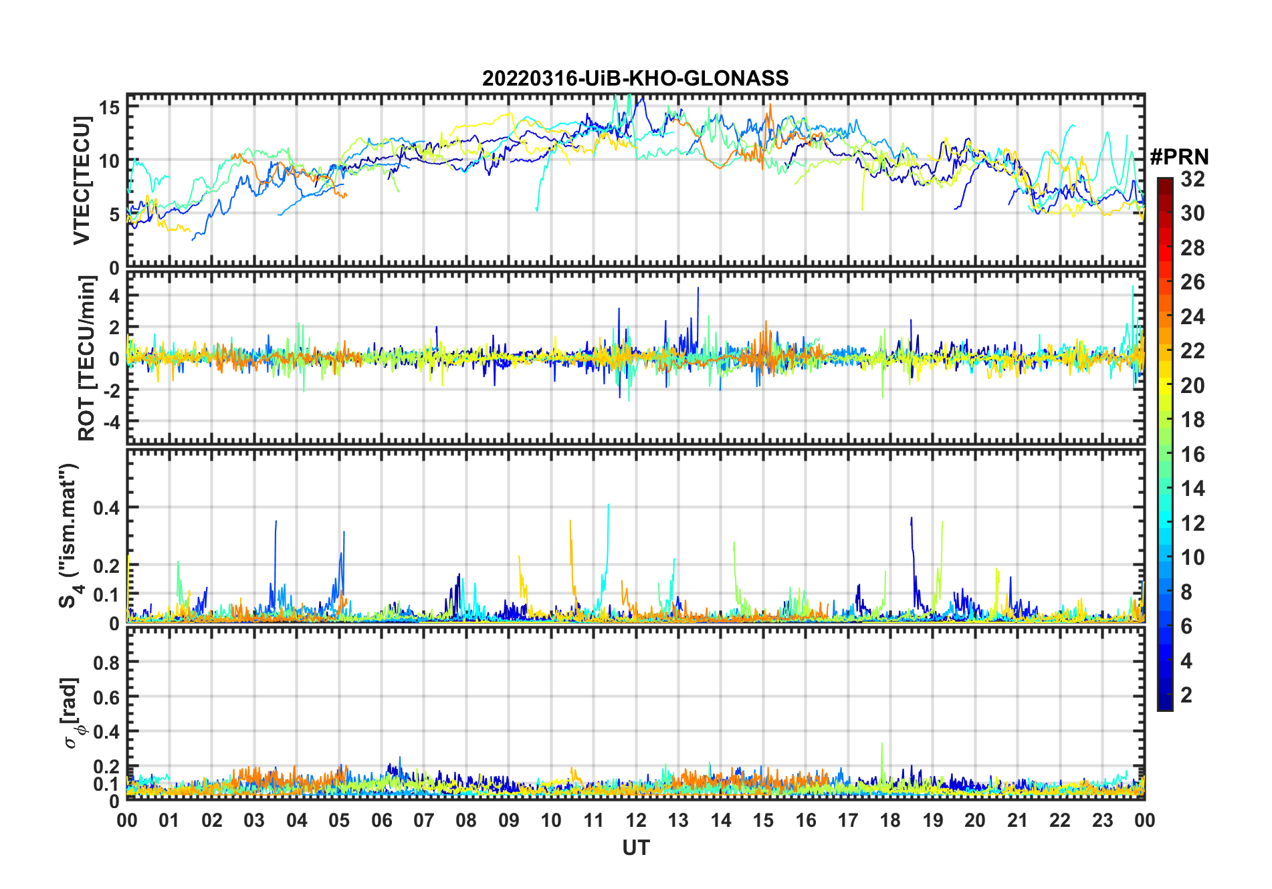Click VTEC y-axis tick label 5

point(114,215)
